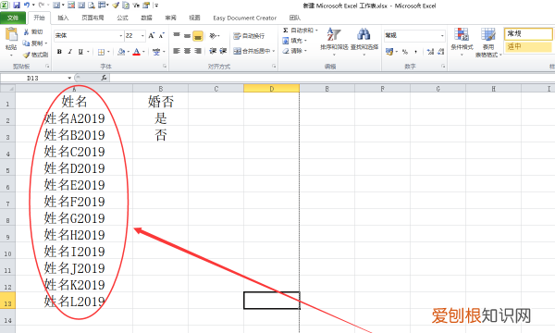Apply the fill color paint bucket
Screen dimensions: 555x333
(121, 52)
